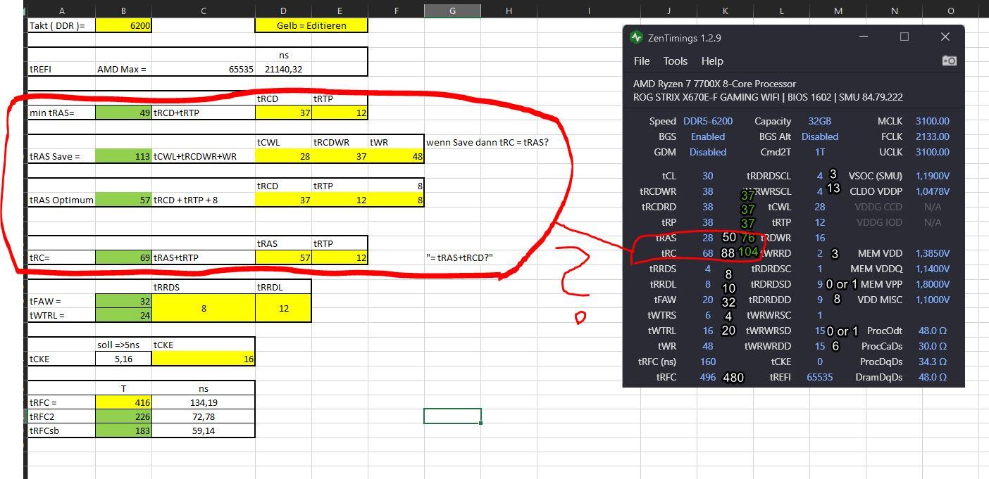Select the green tRAS Optimum value 57

[123, 200]
